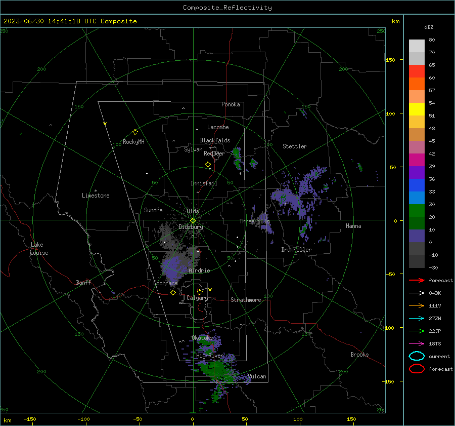
Task: Click the ThreeHills map label
Action: tap(254, 221)
